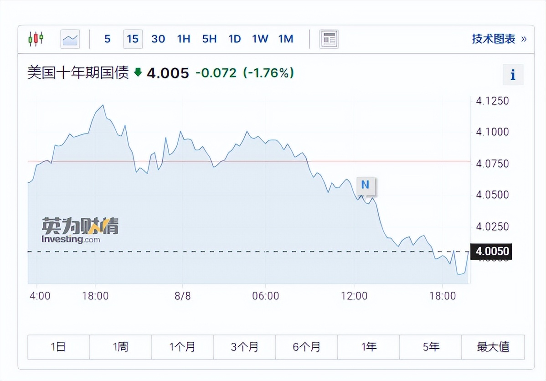Image resolution: width=546 pixels, height=381 pixels.
Task: Choose the 1M chart interval
Action: coord(286,39)
